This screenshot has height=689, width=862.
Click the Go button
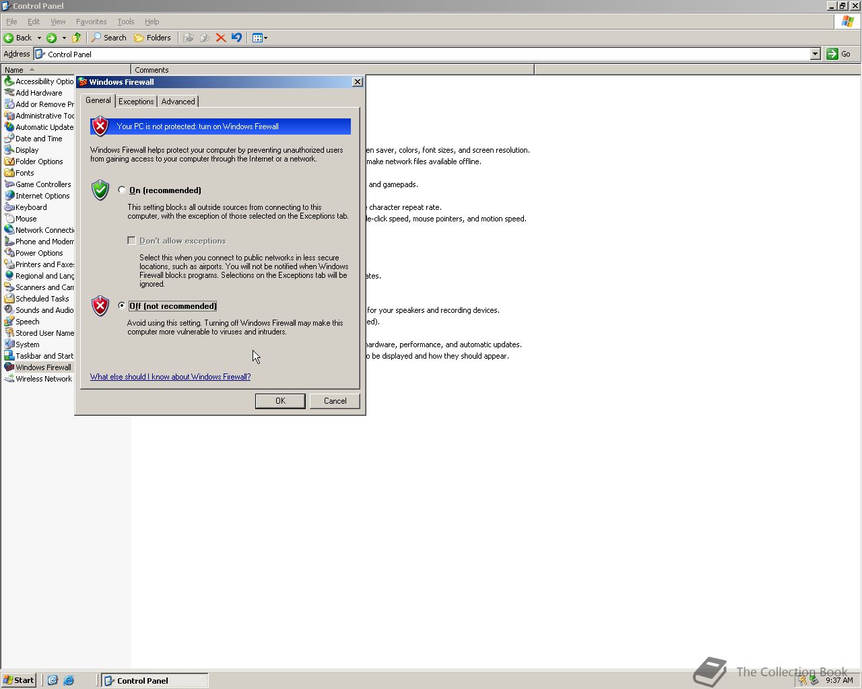(840, 54)
